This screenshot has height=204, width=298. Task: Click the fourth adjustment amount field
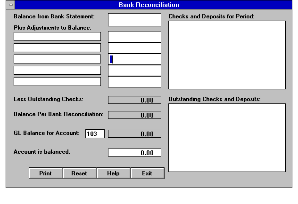pyautogui.click(x=134, y=71)
